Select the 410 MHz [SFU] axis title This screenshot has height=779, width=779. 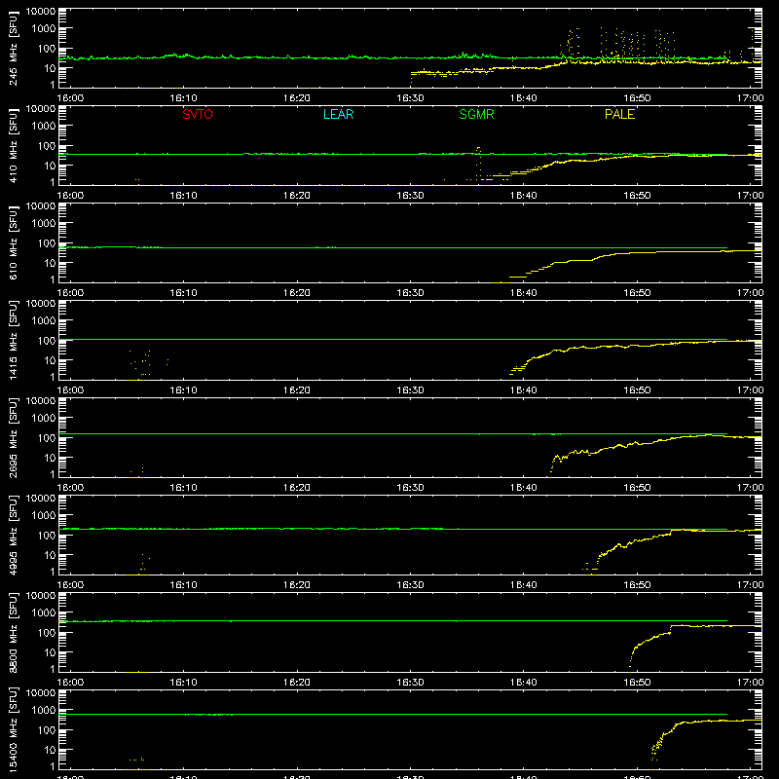point(14,146)
